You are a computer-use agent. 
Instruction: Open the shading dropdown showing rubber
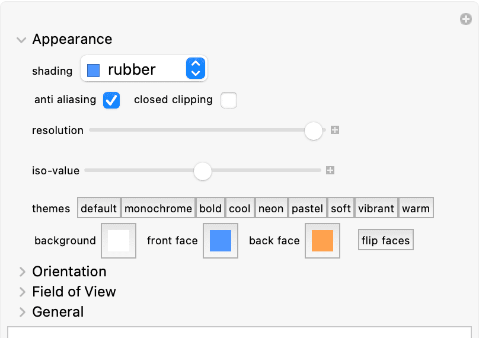pyautogui.click(x=144, y=68)
